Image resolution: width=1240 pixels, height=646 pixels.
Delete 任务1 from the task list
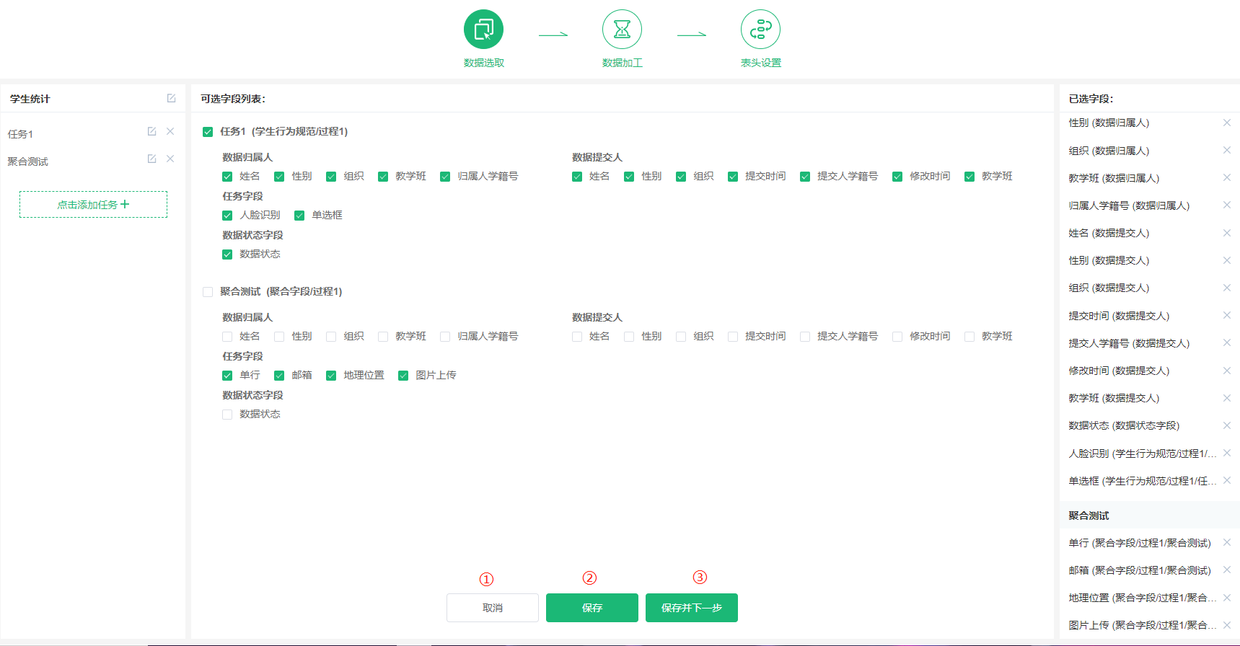point(170,131)
